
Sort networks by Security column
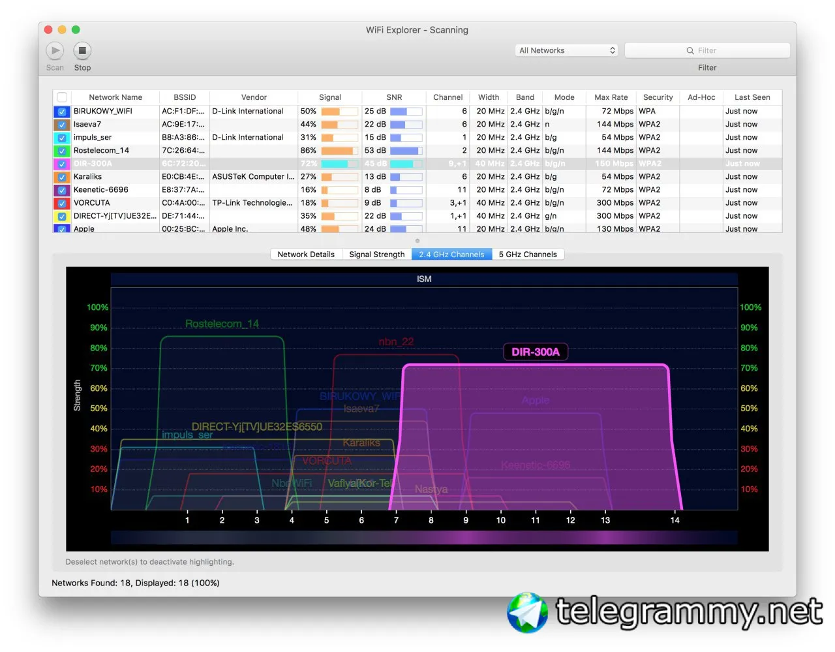pyautogui.click(x=658, y=97)
